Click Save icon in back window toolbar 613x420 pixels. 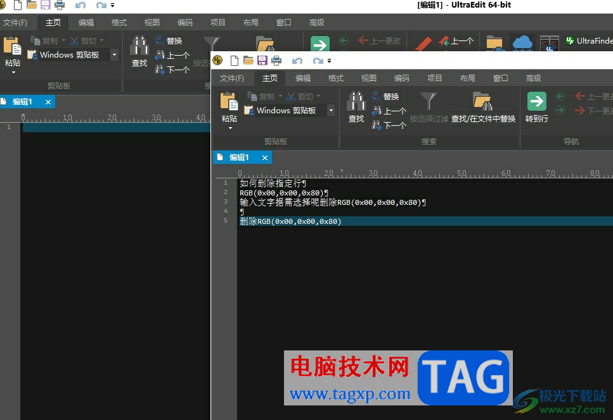coord(46,5)
